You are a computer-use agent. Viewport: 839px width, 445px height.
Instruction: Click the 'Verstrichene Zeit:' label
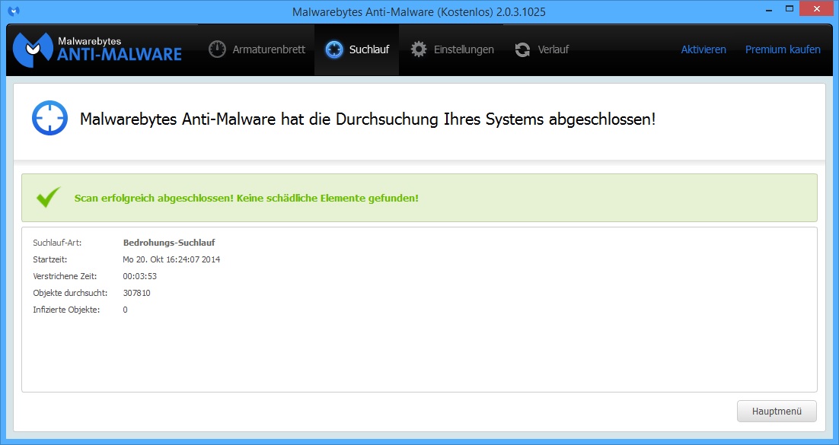coord(65,276)
